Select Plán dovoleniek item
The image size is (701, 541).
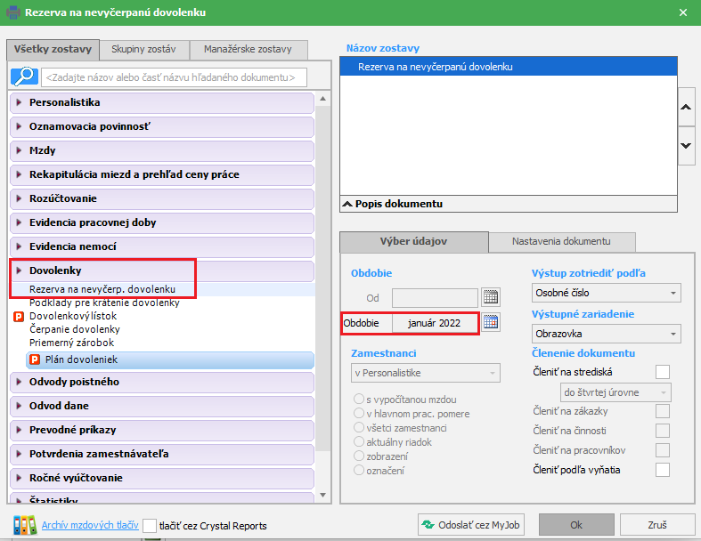(170, 360)
